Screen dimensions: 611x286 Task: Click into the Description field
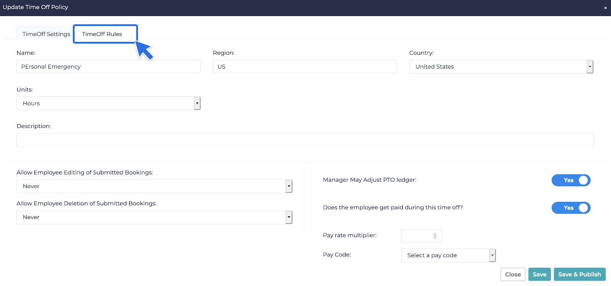(305, 140)
